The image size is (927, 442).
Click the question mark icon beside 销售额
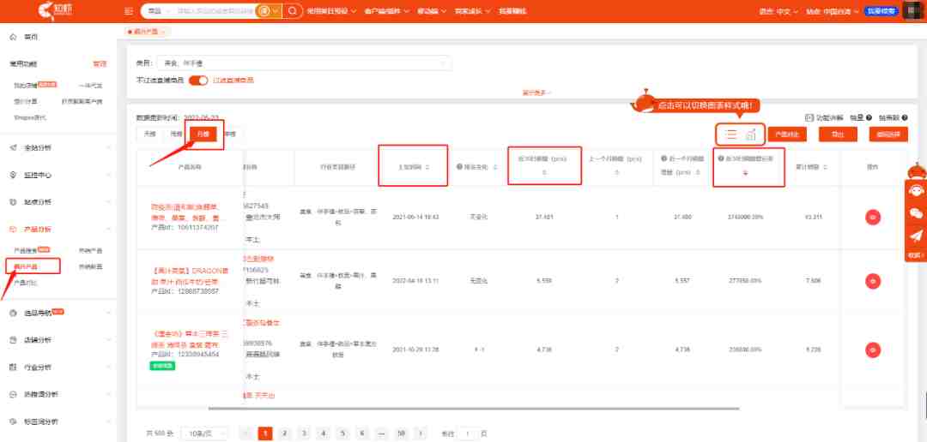click(905, 118)
